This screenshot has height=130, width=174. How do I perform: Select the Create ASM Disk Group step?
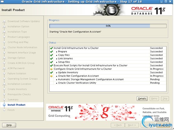pyautogui.click(x=21, y=63)
